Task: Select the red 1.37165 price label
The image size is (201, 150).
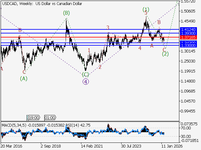Action: click(x=188, y=37)
